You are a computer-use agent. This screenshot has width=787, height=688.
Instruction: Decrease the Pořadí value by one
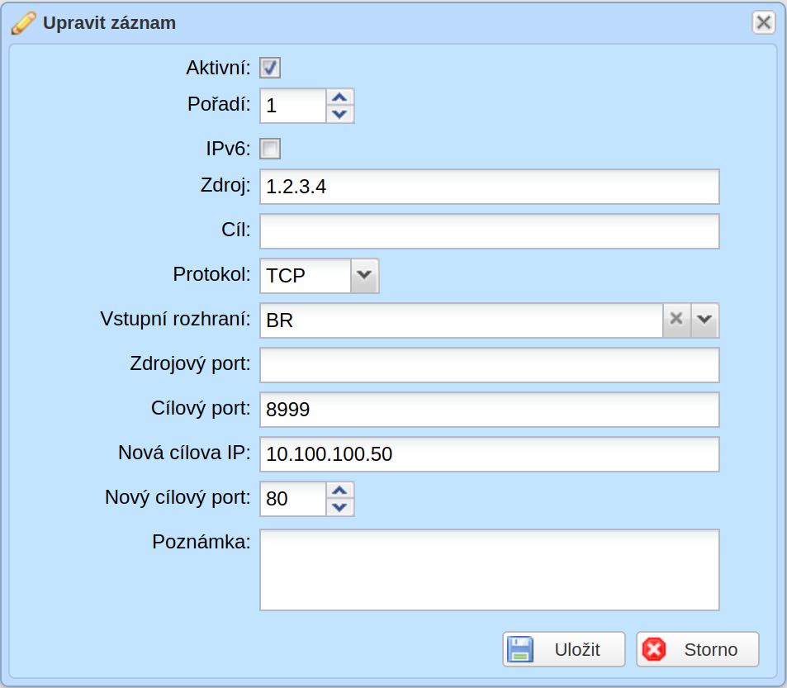tap(339, 115)
